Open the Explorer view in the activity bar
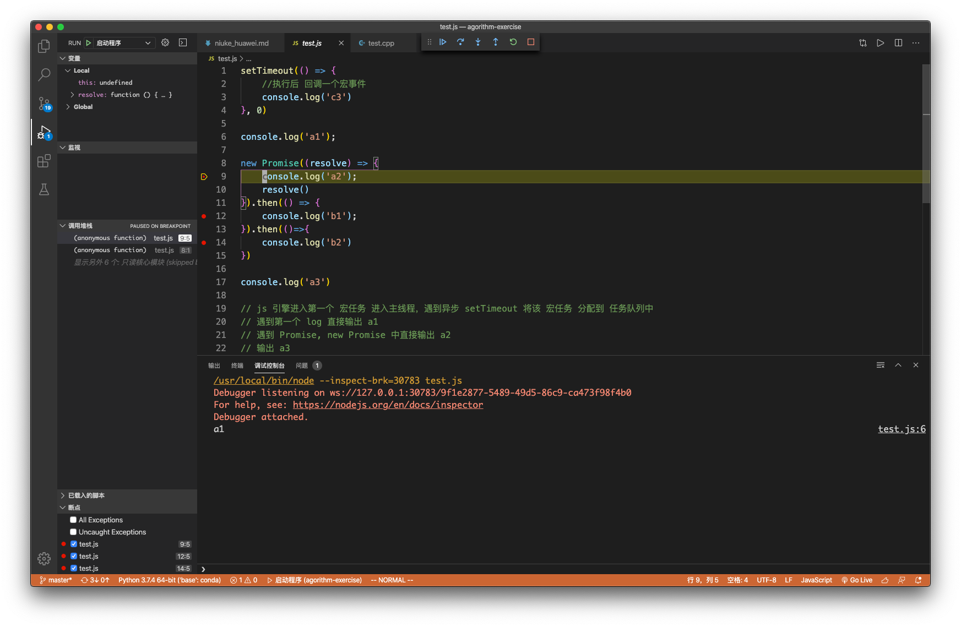Viewport: 961px width, 627px height. pyautogui.click(x=44, y=46)
